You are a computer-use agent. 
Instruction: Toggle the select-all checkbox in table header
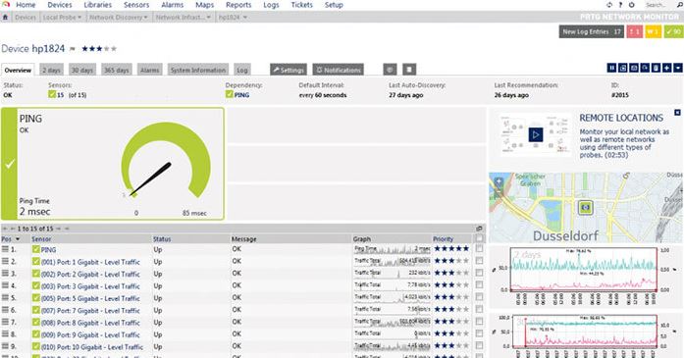tap(479, 238)
